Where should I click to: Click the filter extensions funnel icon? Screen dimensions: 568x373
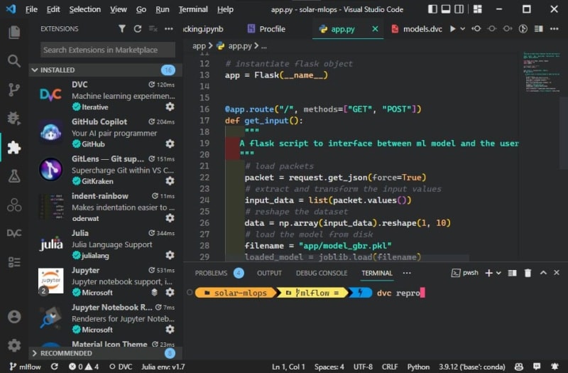pyautogui.click(x=121, y=29)
